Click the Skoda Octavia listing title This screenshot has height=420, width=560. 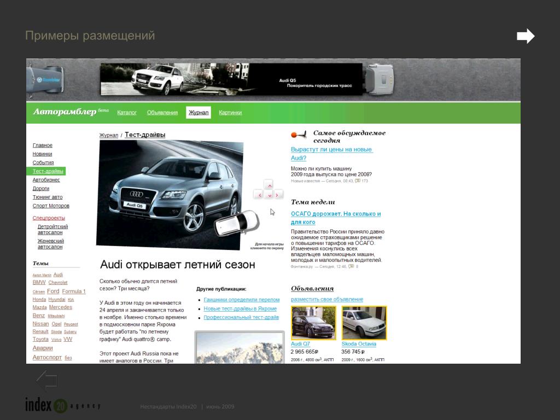(359, 343)
